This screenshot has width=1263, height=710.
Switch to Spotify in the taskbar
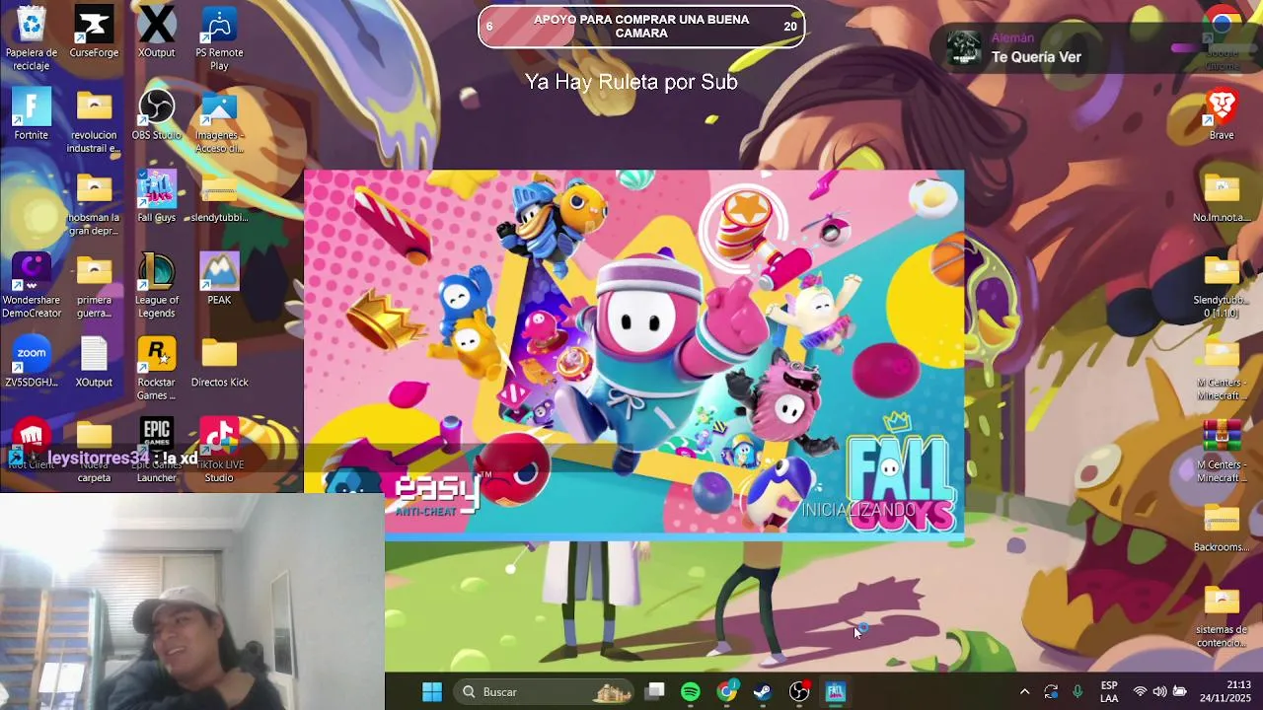(691, 691)
